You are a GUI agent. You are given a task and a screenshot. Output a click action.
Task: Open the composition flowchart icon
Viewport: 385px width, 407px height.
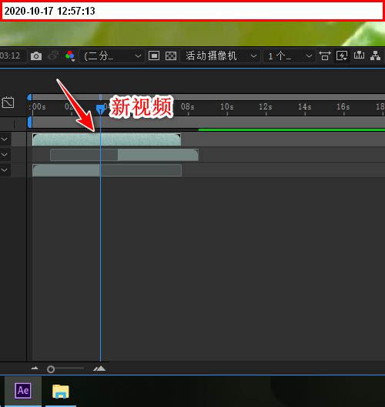point(376,55)
